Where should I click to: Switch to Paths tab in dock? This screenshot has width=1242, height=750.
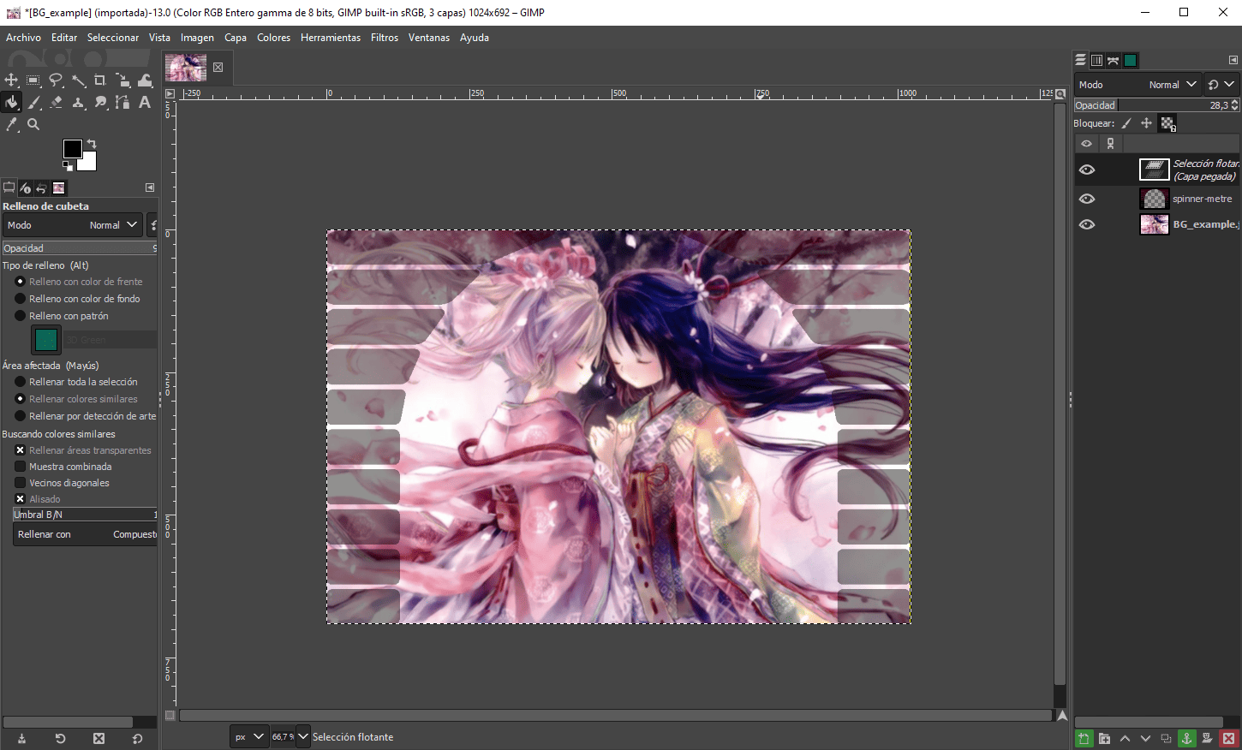point(1113,60)
